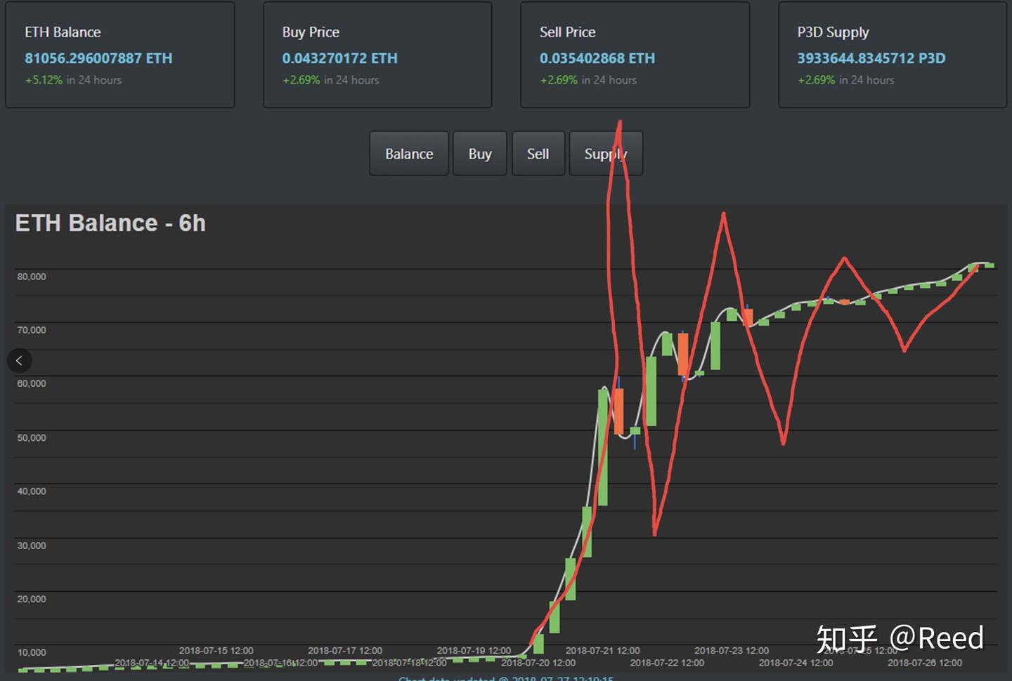Image resolution: width=1012 pixels, height=681 pixels.
Task: Click the 70,000 y-axis label
Action: coord(32,330)
